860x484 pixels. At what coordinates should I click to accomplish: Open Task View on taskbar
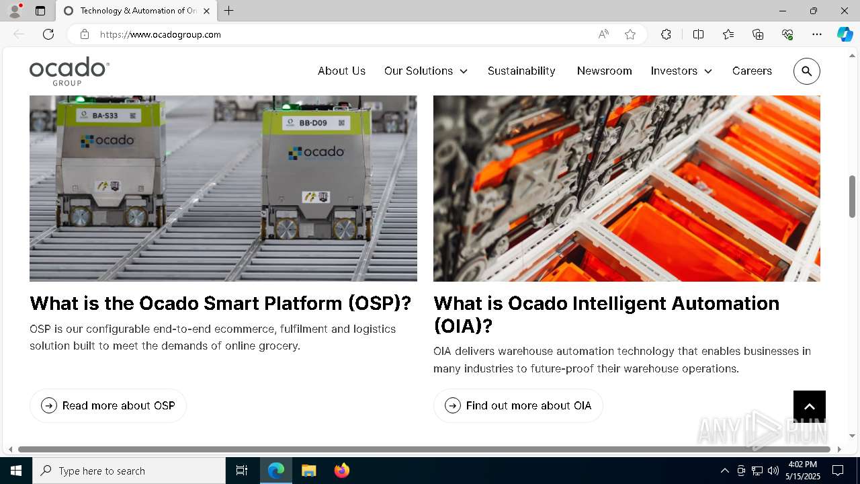242,471
